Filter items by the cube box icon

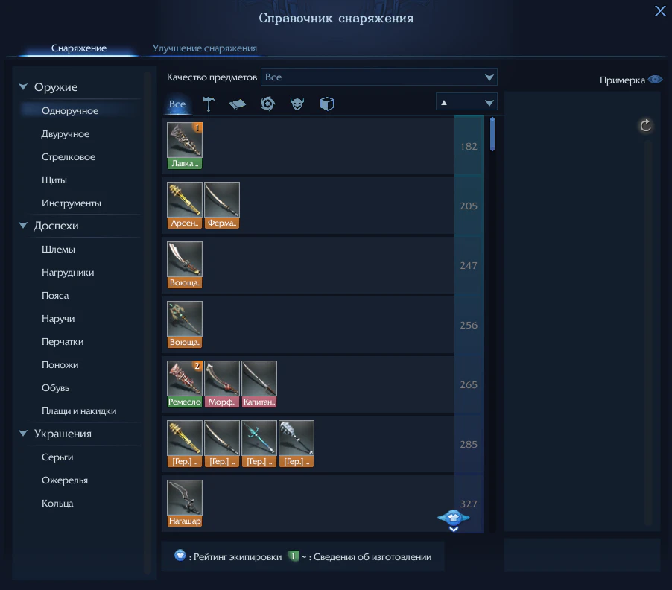(x=326, y=104)
